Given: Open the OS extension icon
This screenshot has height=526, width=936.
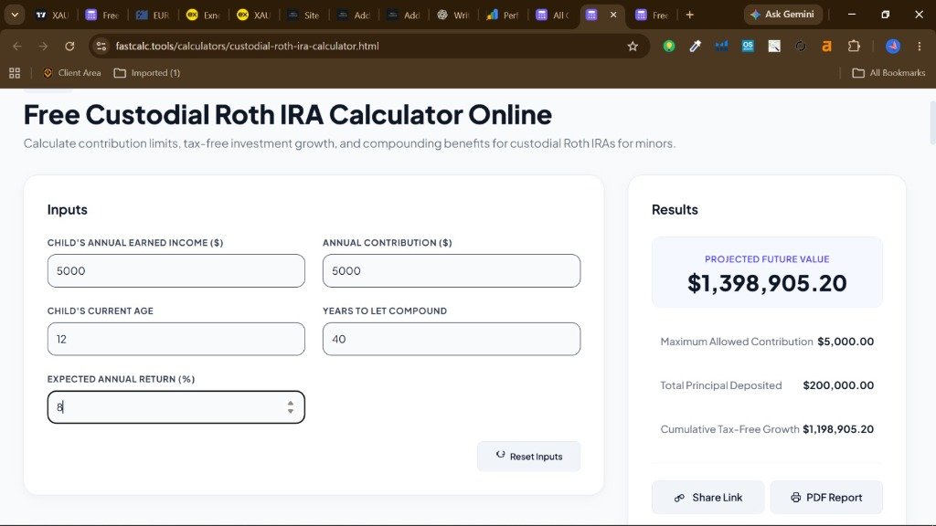Looking at the screenshot, I should click(748, 46).
